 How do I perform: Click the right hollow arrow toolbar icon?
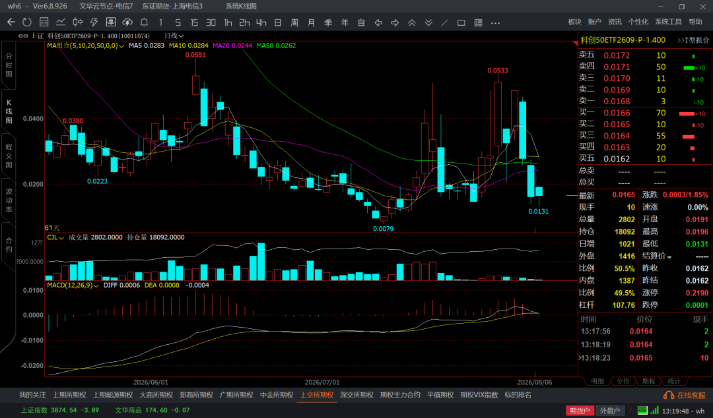click(x=395, y=22)
